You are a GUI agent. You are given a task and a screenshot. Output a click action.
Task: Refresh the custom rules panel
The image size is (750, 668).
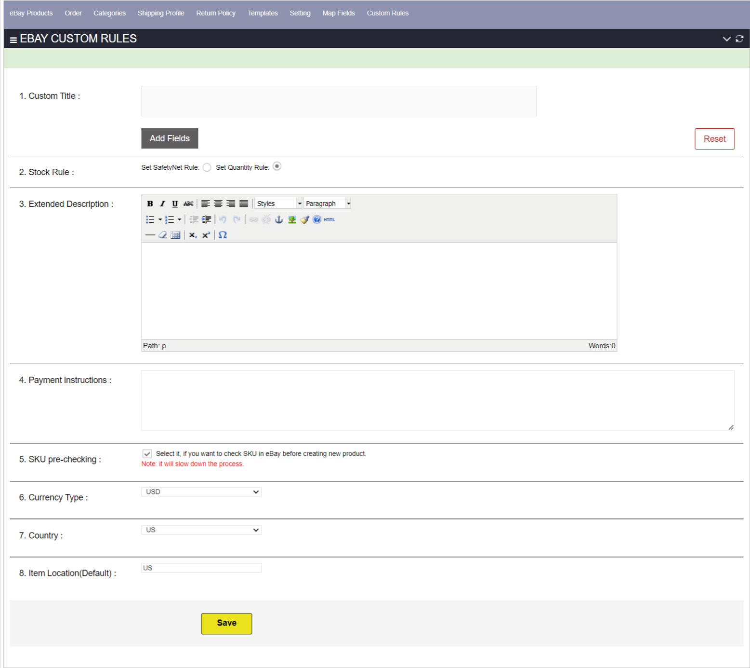click(x=739, y=39)
